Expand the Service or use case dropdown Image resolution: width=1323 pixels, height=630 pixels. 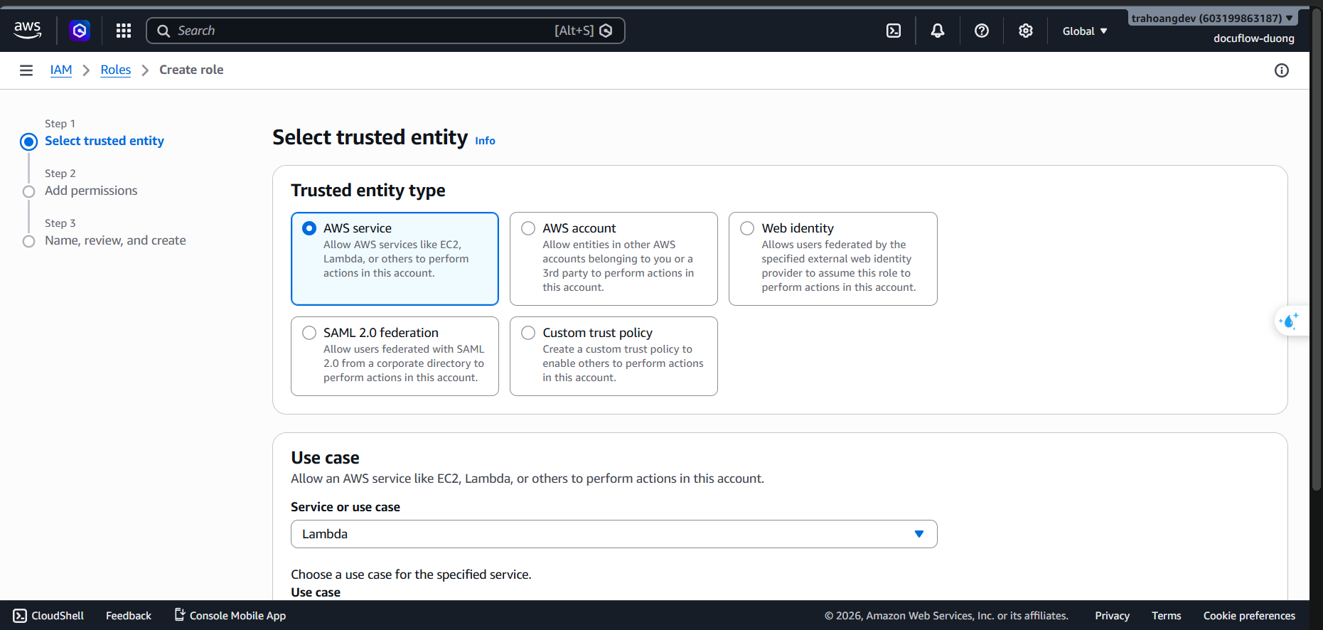tap(614, 534)
